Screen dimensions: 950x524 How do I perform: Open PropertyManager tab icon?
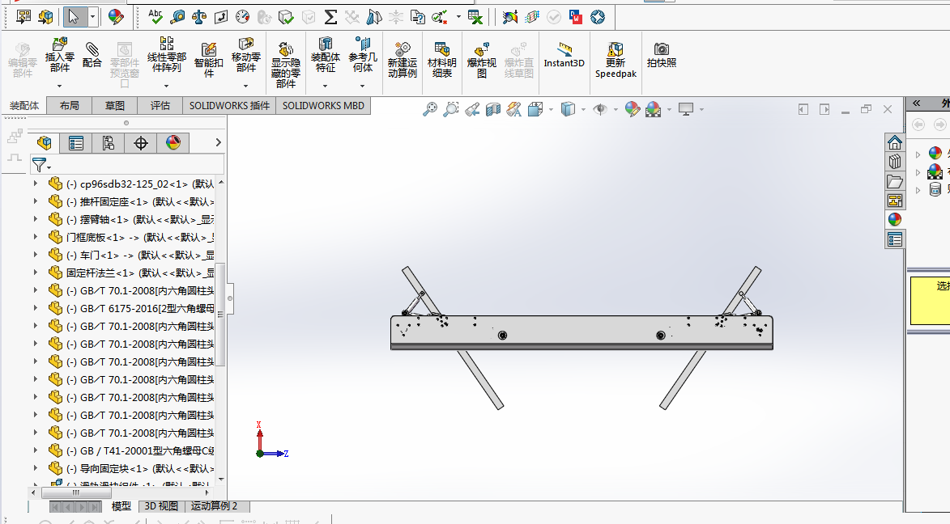click(76, 143)
